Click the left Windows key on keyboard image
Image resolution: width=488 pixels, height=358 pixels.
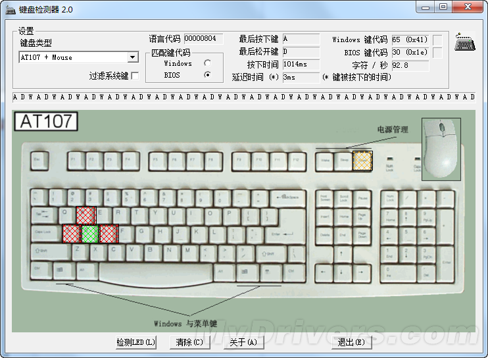64,271
